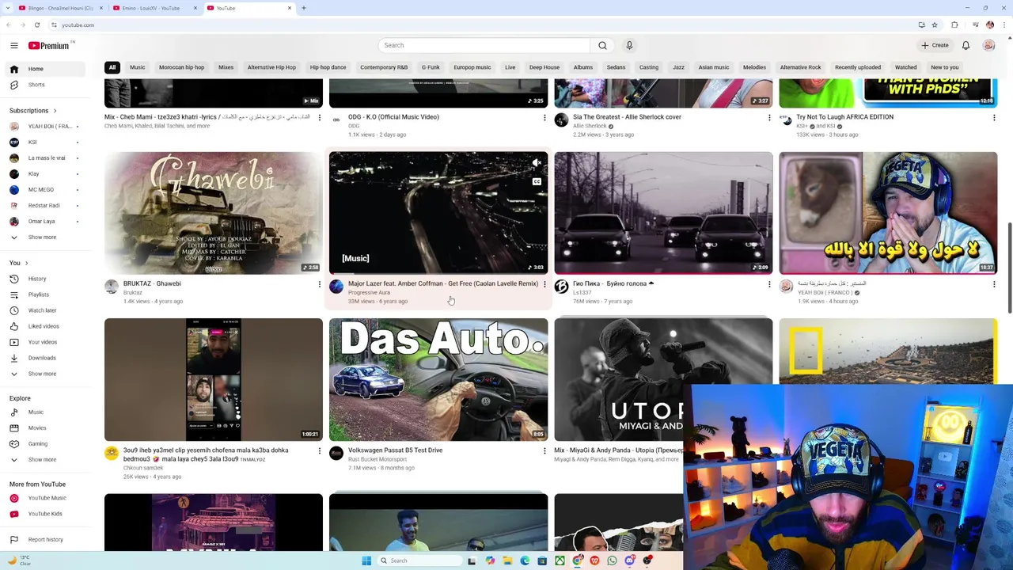Select the Jazz filter chip

tap(678, 67)
